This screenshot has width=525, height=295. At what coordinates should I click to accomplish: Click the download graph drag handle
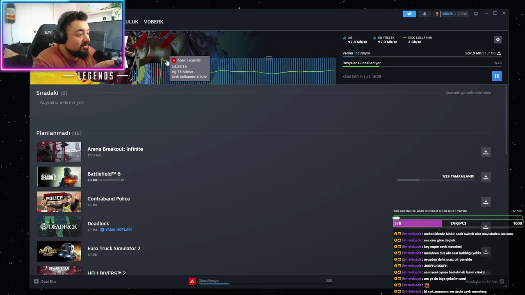click(x=269, y=59)
